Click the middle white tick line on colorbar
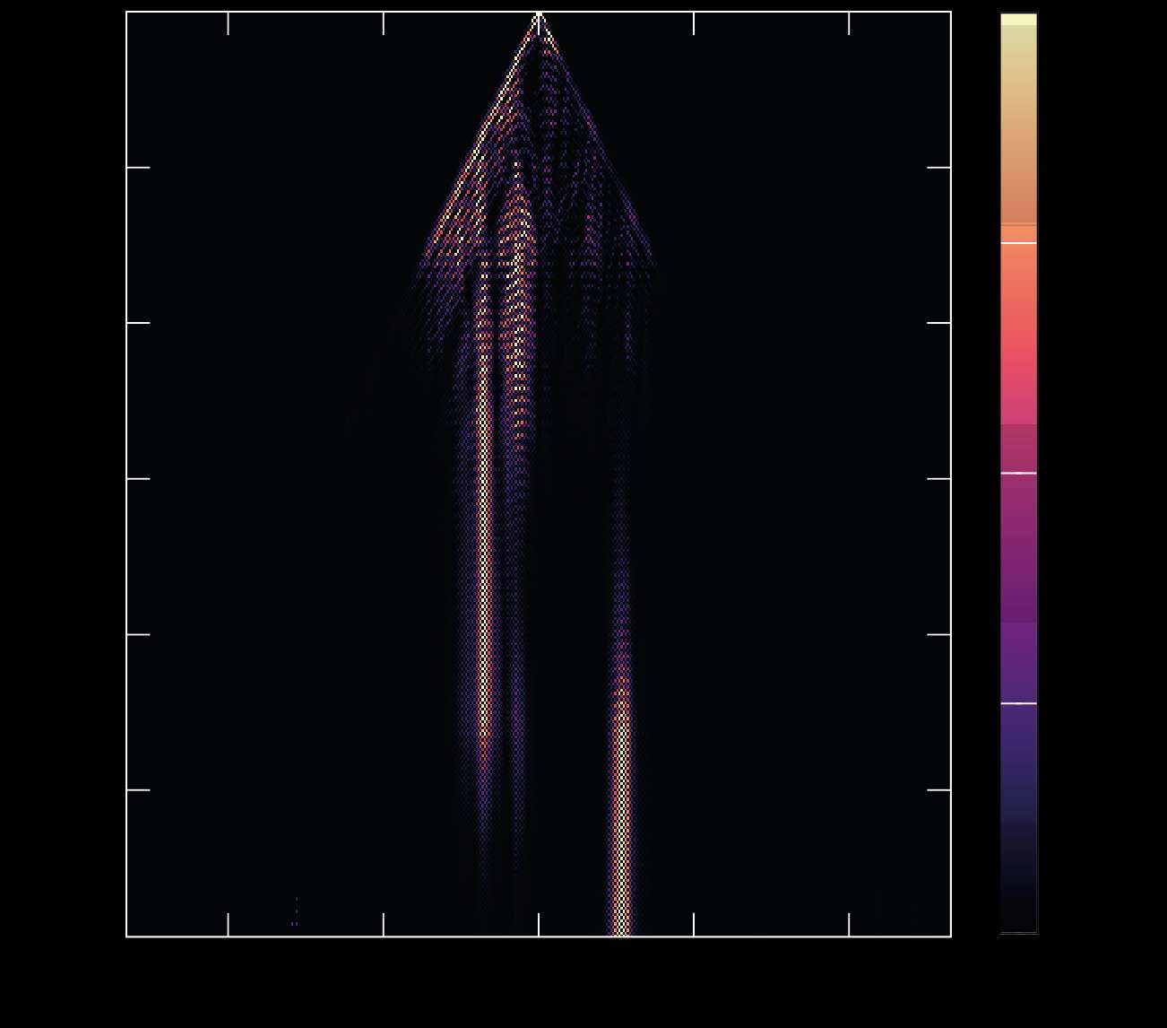 click(1018, 473)
